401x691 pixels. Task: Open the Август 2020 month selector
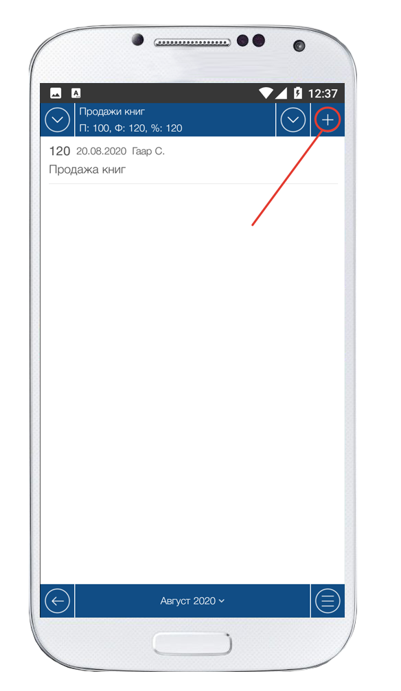point(192,600)
